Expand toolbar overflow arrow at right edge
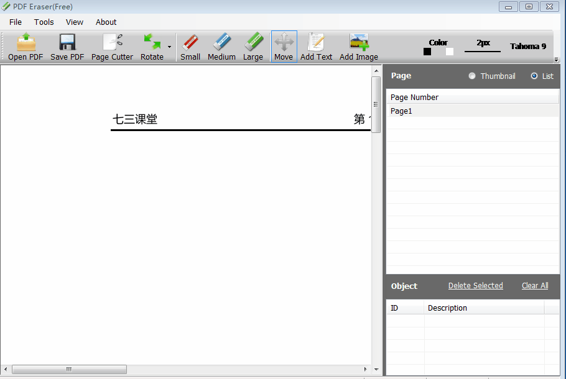This screenshot has width=566, height=379. [557, 60]
